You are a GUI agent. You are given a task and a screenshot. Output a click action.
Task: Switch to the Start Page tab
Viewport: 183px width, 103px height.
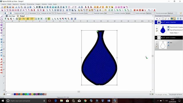(11, 16)
